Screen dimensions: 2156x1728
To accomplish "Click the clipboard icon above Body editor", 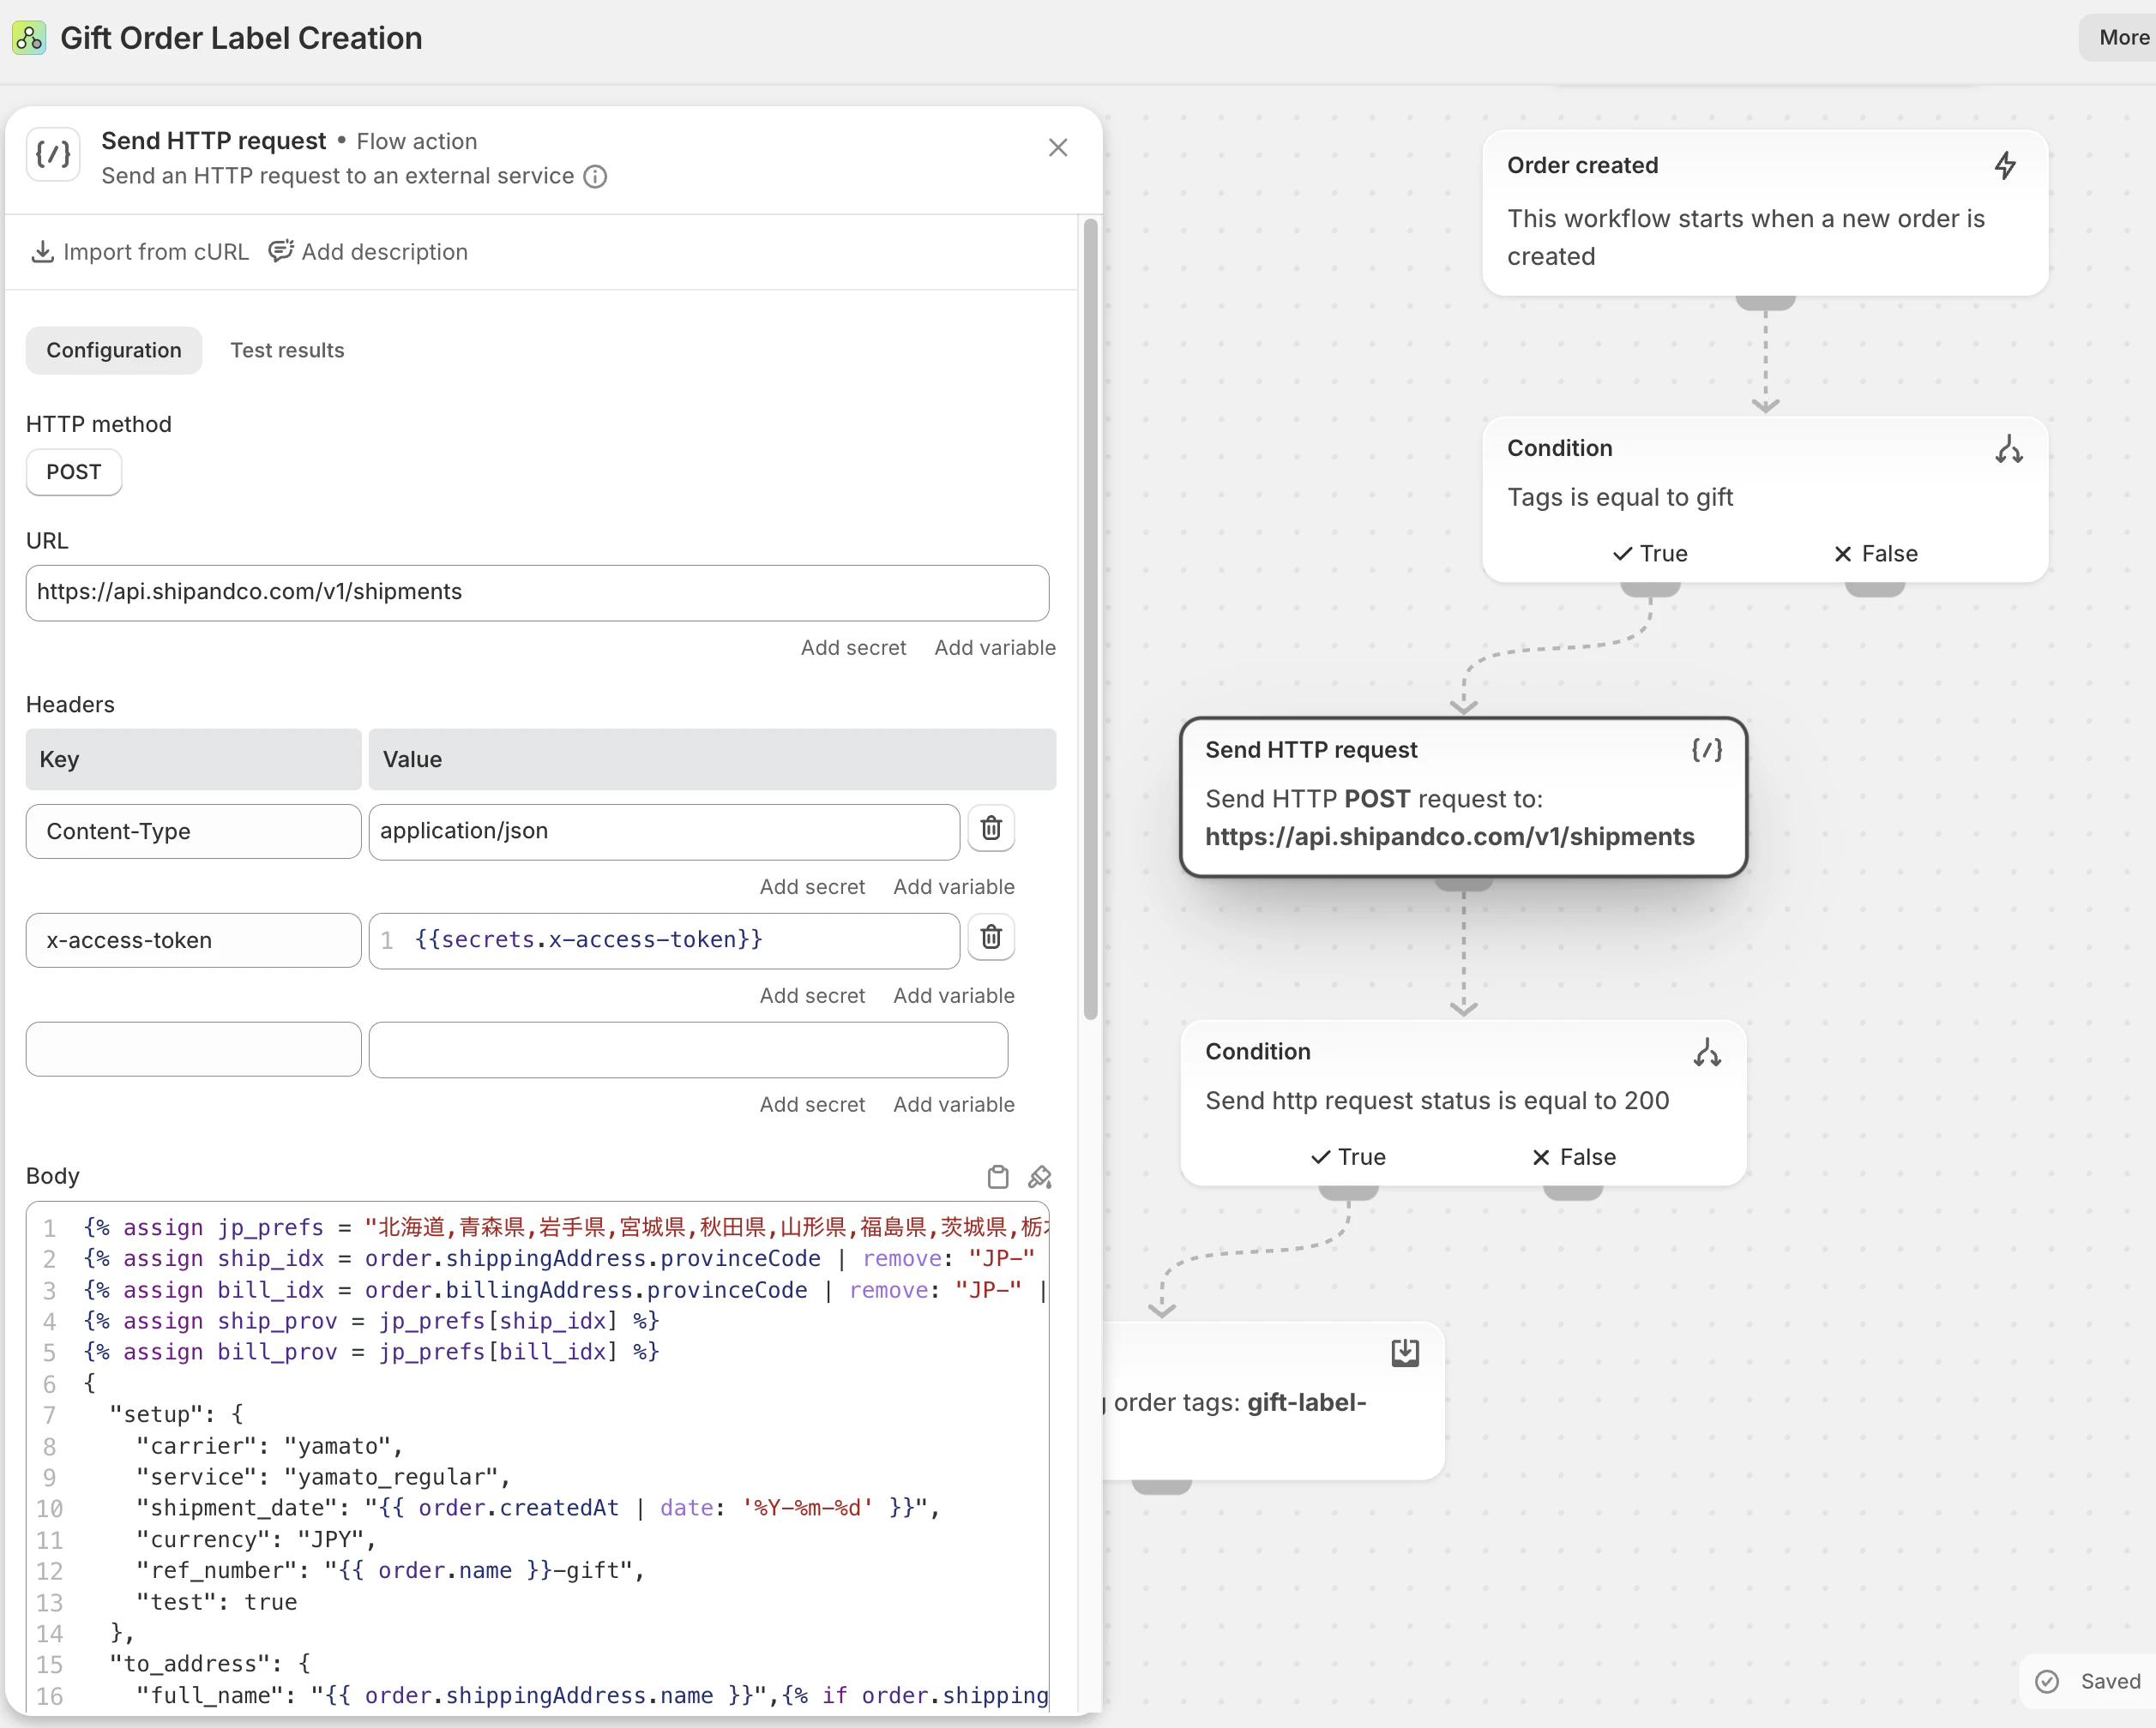I will (998, 1176).
